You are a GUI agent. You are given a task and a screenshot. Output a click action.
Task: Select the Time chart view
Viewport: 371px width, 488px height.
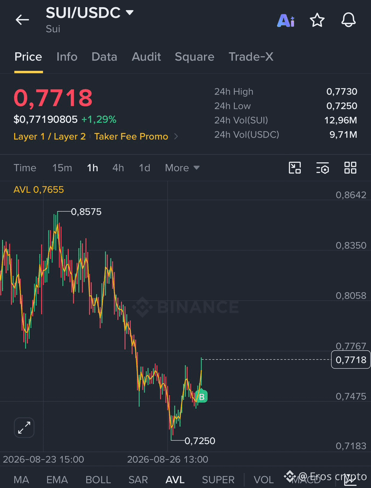(x=25, y=168)
